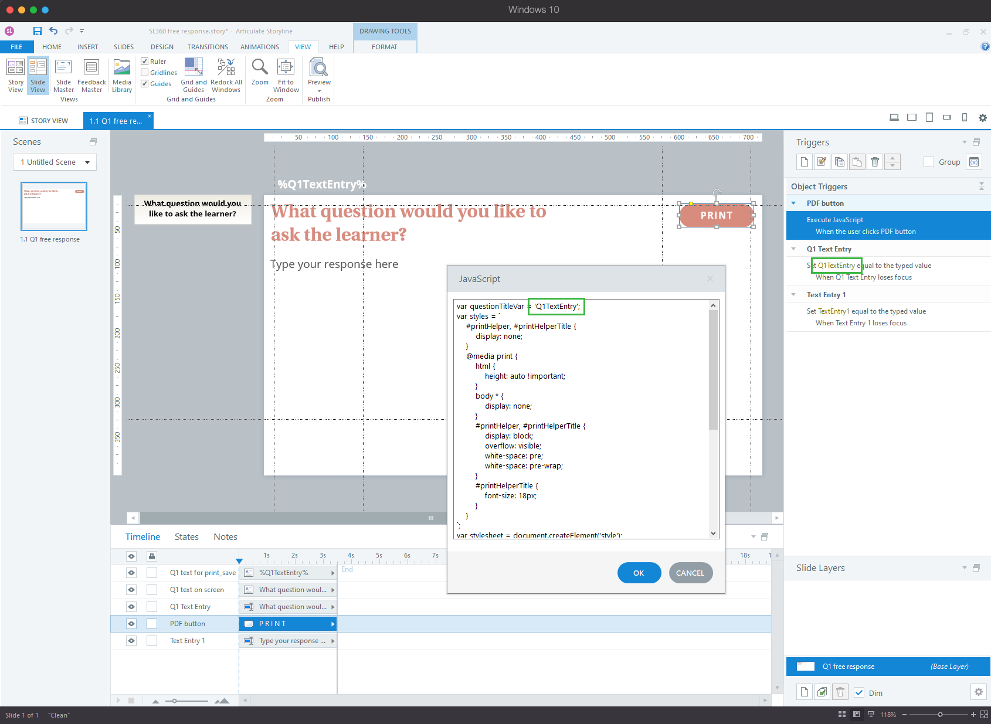Screen dimensions: 991x724
Task: Enable the Gridlines checkbox
Action: (145, 73)
